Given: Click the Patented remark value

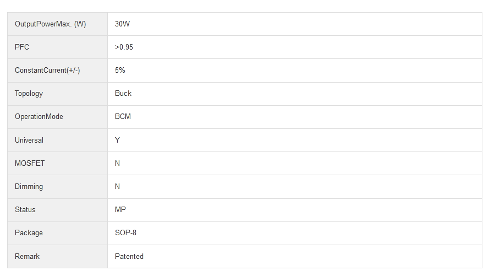Looking at the screenshot, I should click(x=129, y=257).
